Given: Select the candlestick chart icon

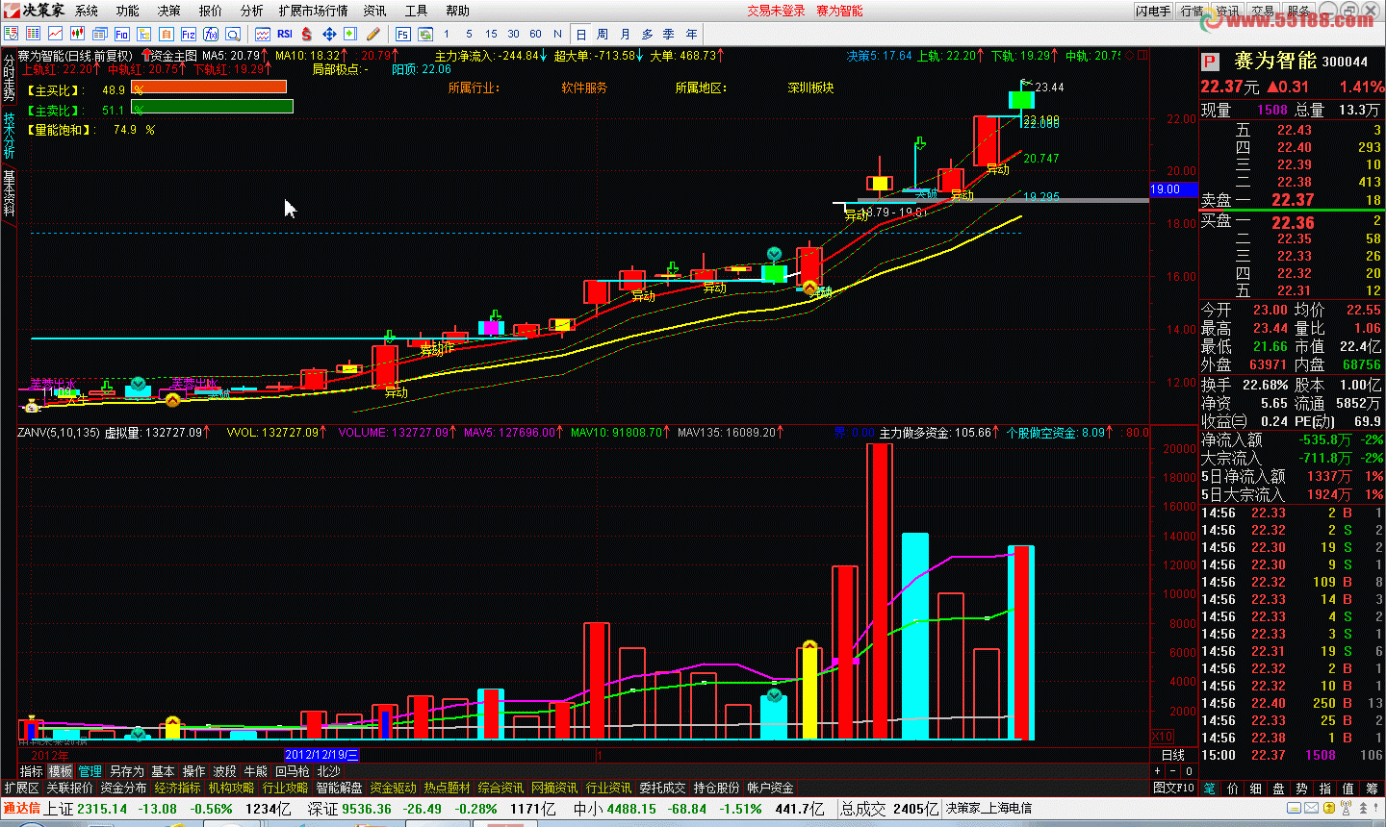Looking at the screenshot, I should [77, 34].
